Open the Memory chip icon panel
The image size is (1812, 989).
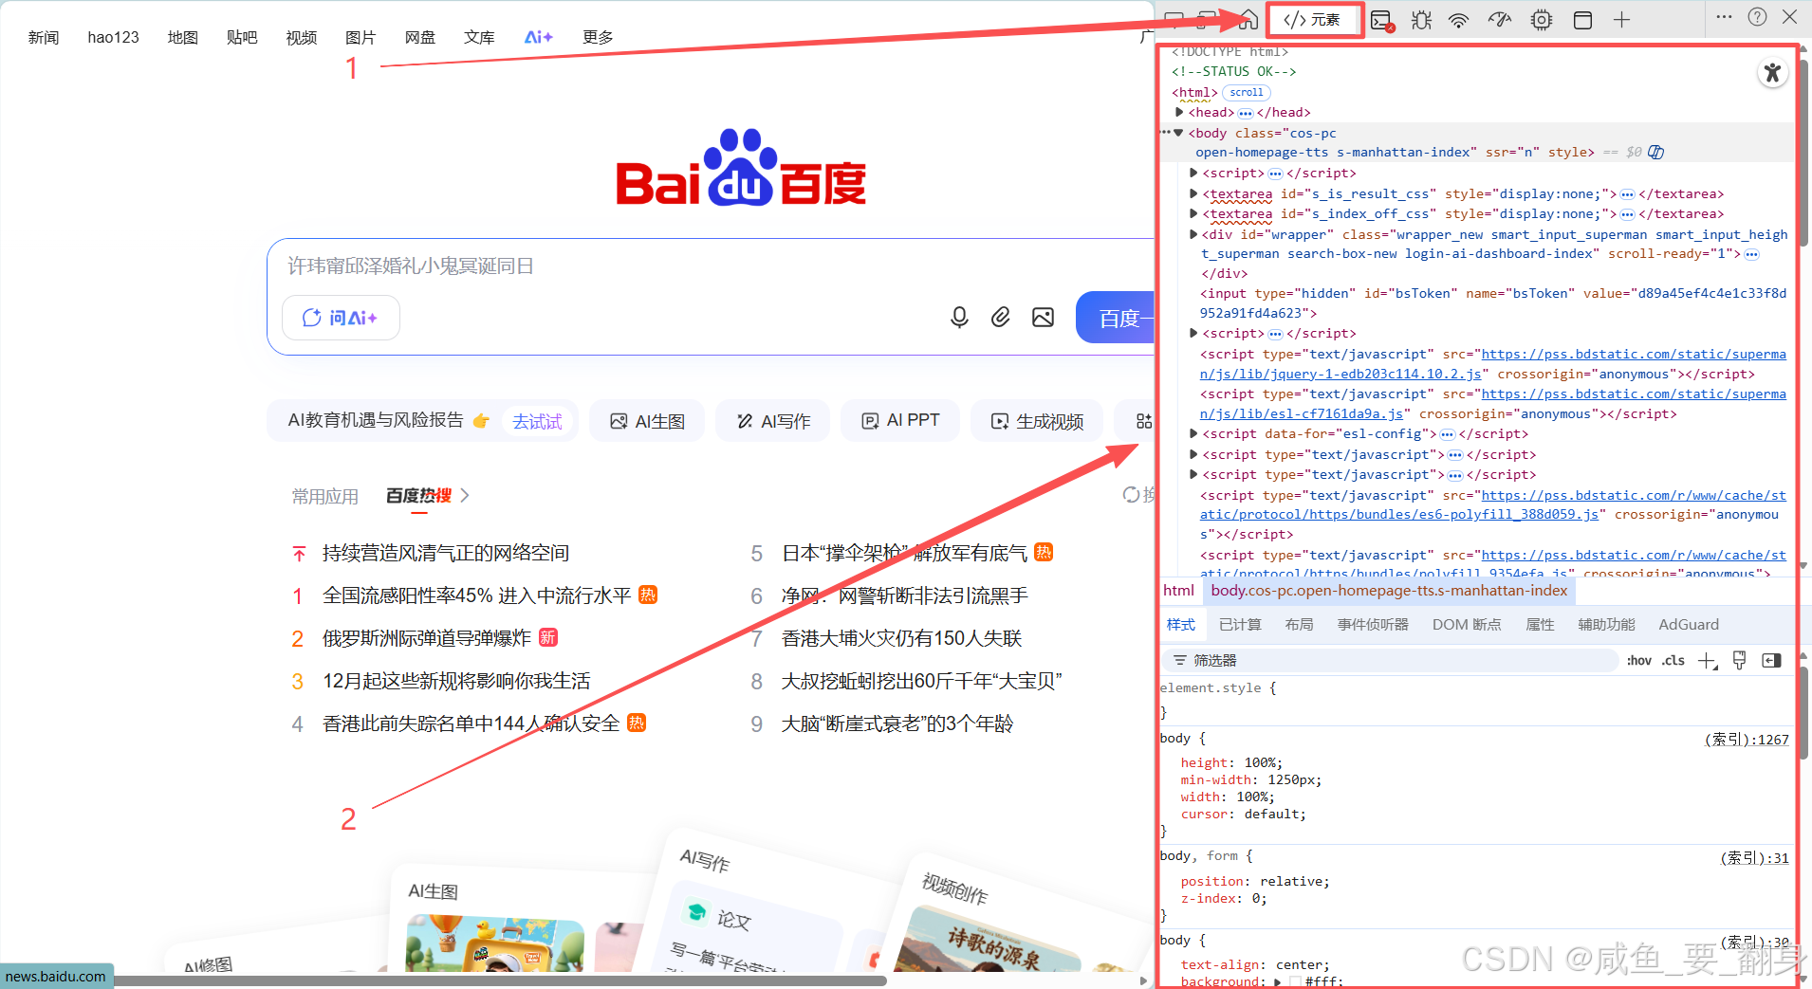coord(1542,20)
